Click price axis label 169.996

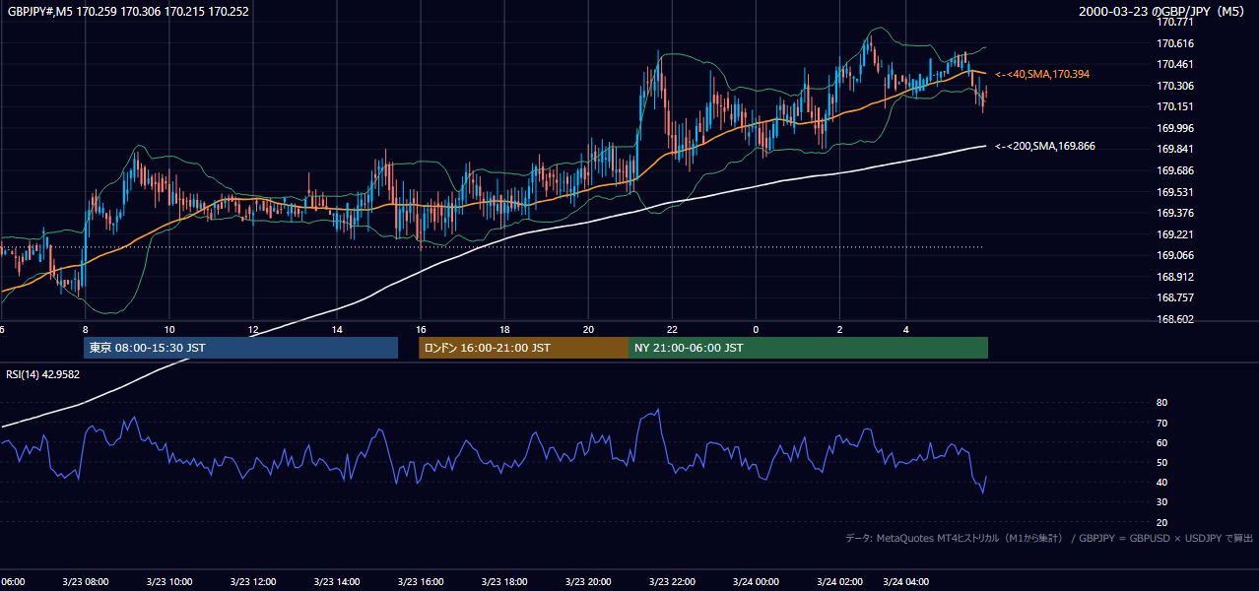(1176, 128)
